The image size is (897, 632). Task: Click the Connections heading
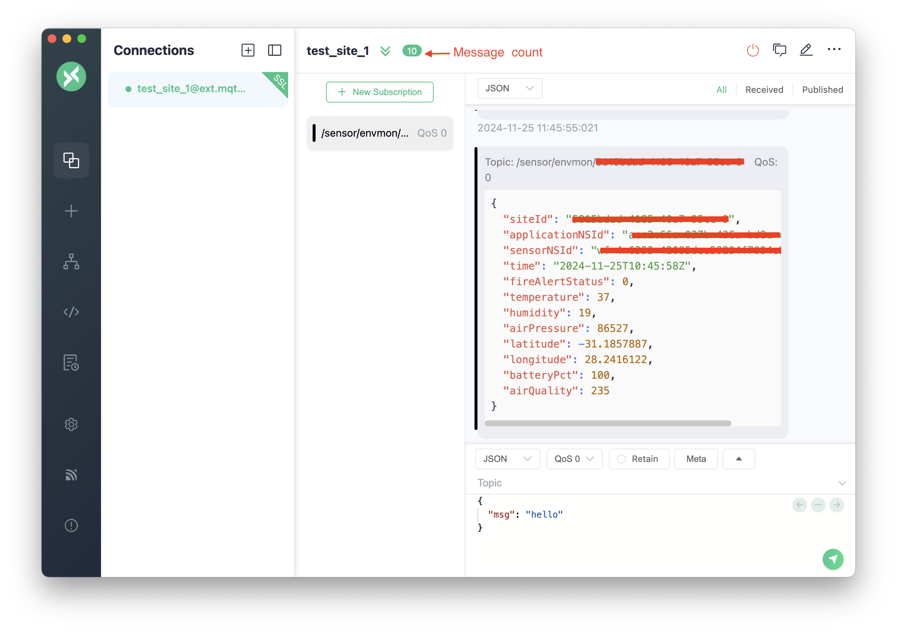(x=154, y=51)
